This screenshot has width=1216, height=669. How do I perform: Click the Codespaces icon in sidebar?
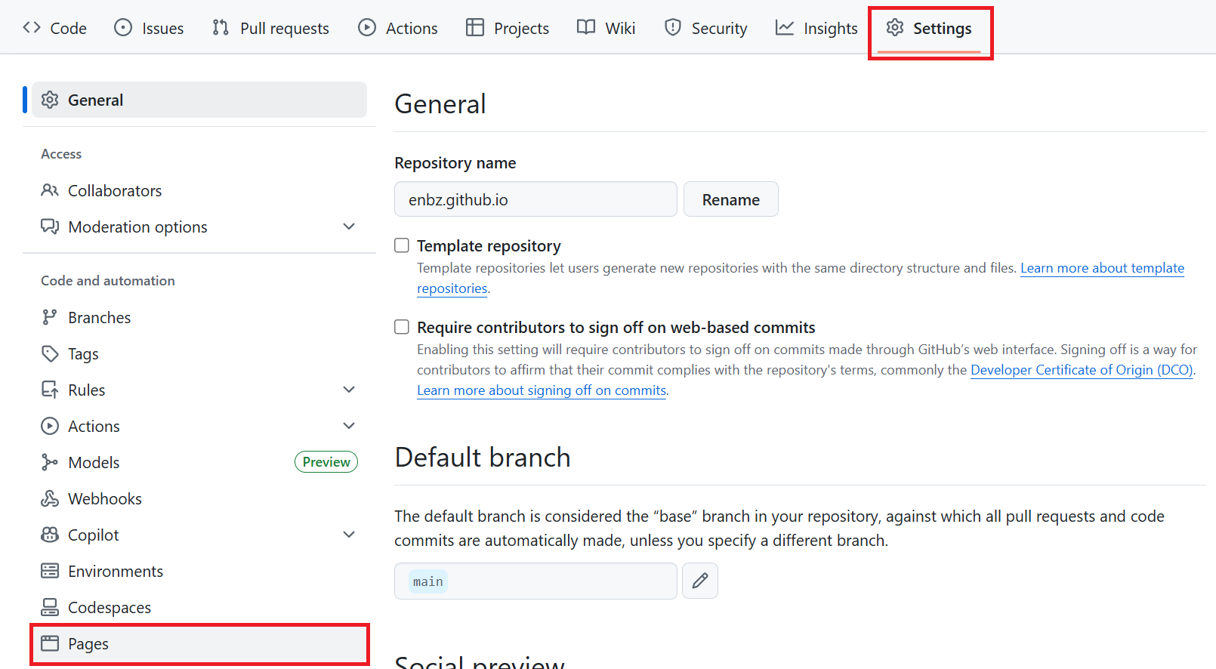[50, 607]
